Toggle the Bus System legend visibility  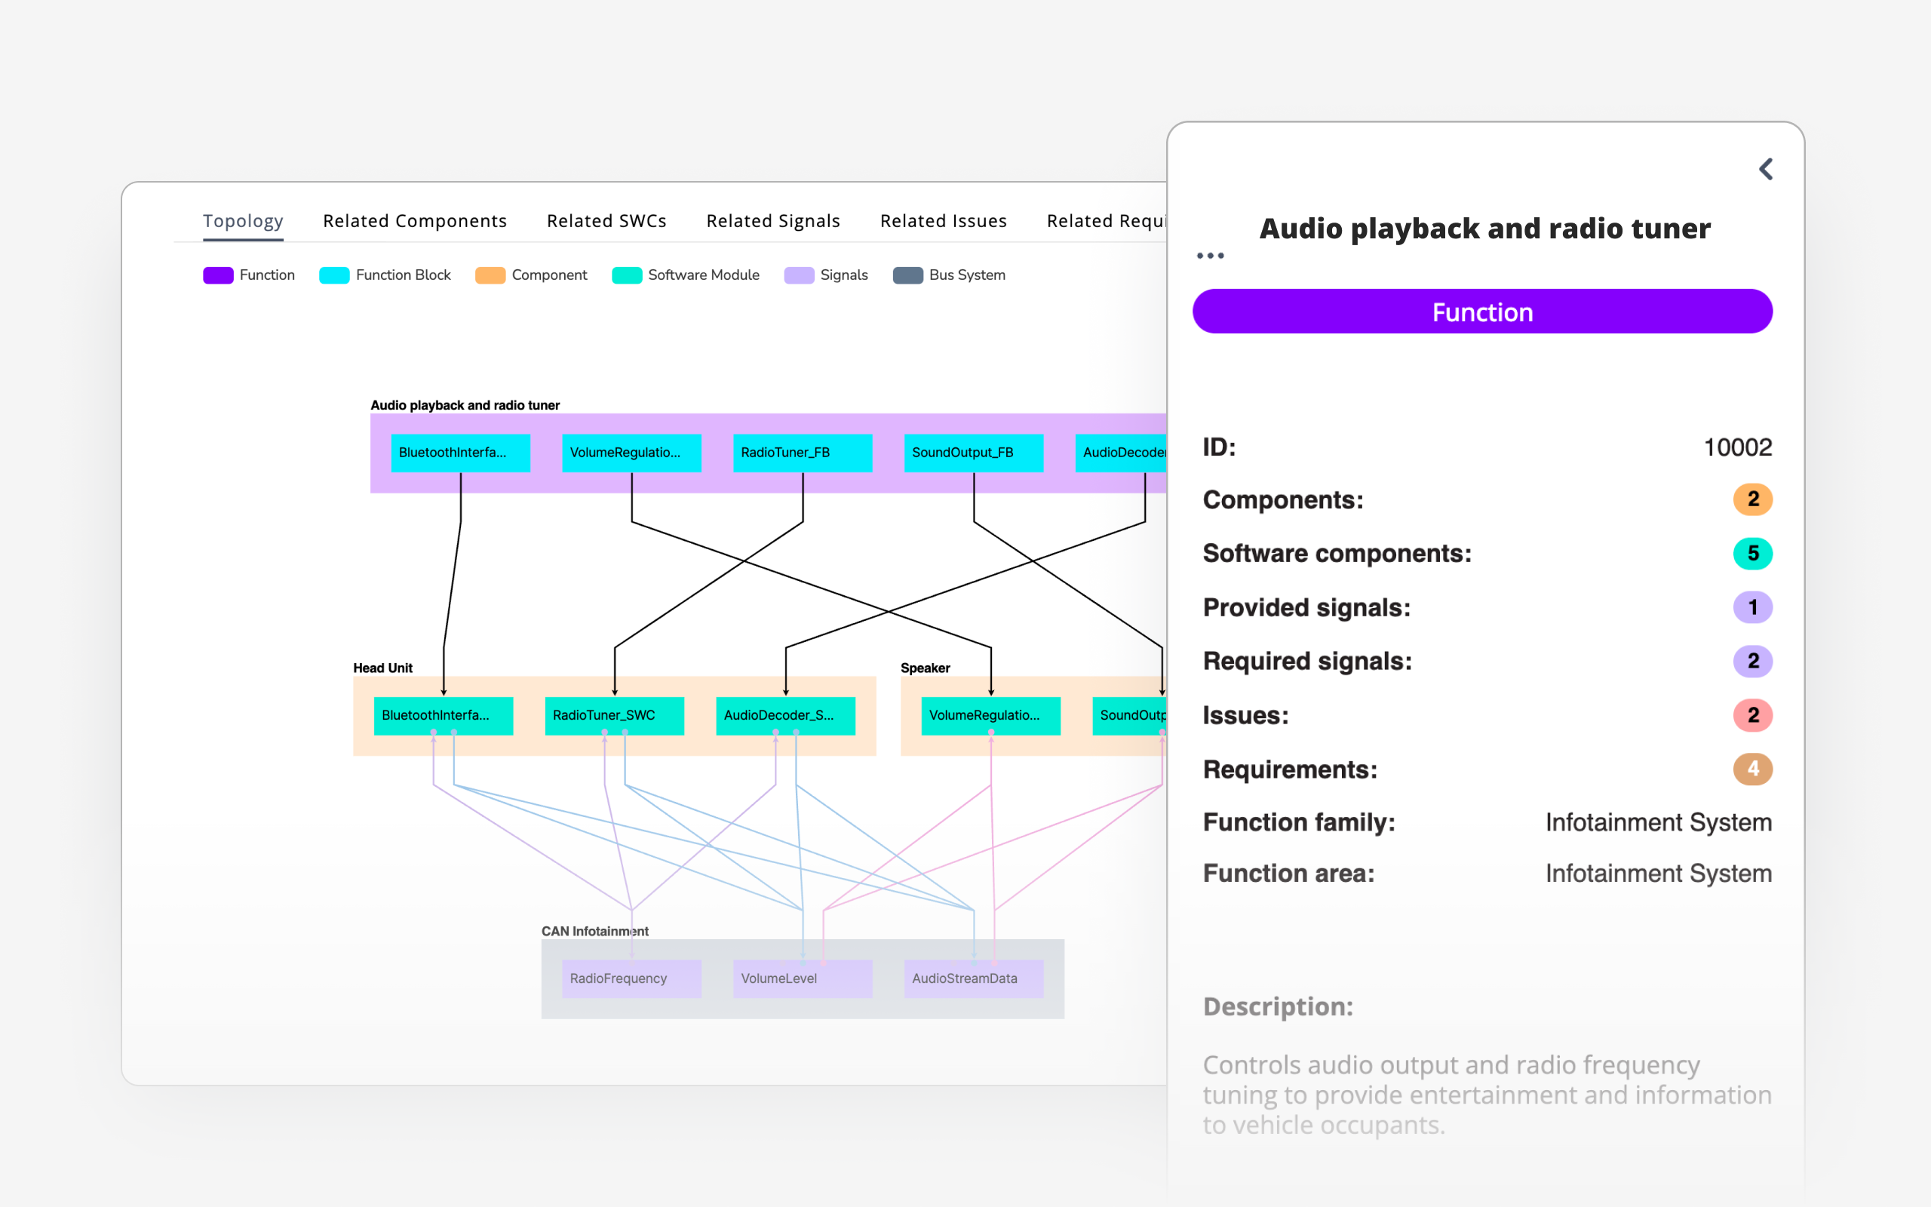pyautogui.click(x=907, y=275)
